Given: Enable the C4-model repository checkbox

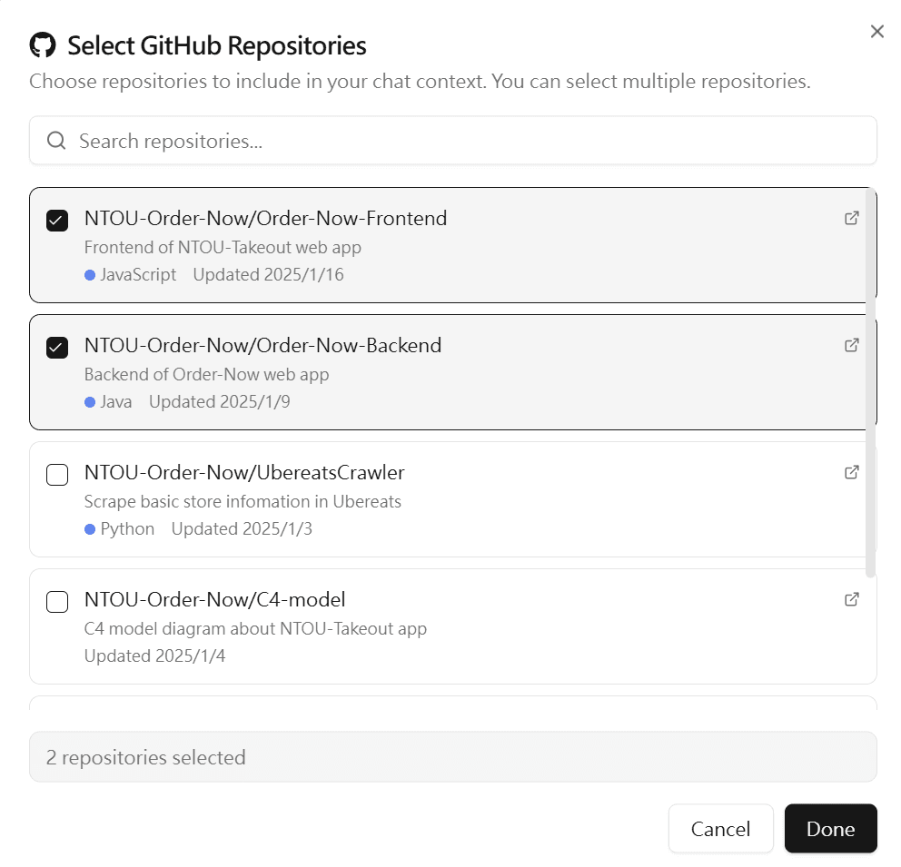Looking at the screenshot, I should pyautogui.click(x=57, y=601).
